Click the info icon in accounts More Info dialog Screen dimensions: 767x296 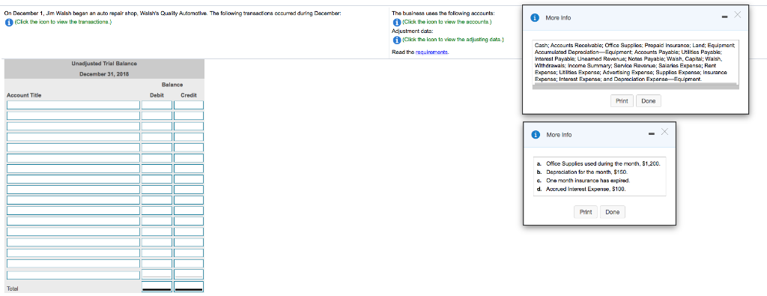coord(536,18)
